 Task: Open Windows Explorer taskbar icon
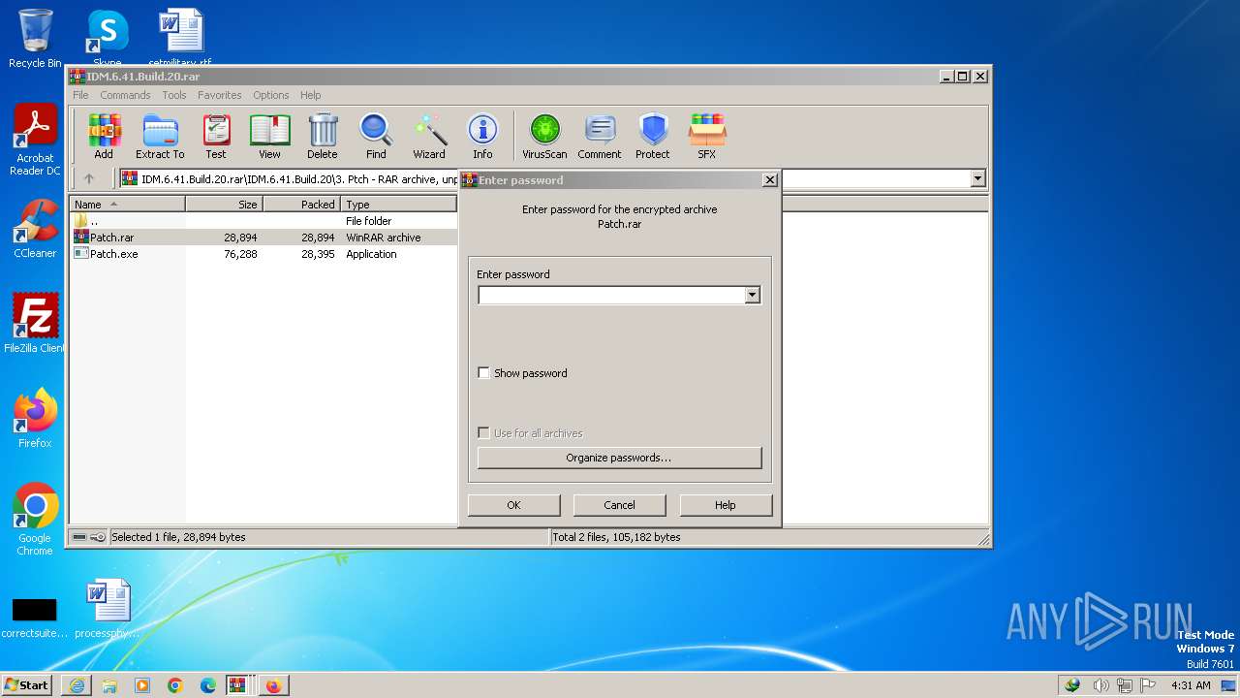pyautogui.click(x=109, y=685)
